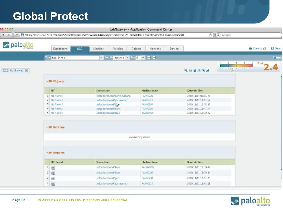Click the green arrow apply icon after Top

tap(149, 57)
